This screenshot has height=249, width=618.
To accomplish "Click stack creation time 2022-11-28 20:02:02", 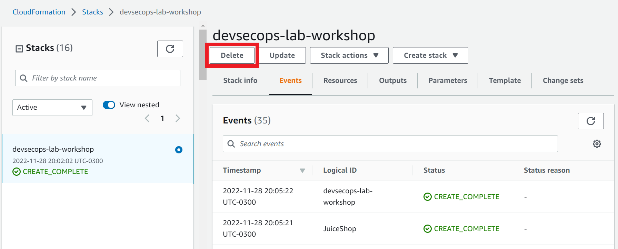I will [58, 161].
